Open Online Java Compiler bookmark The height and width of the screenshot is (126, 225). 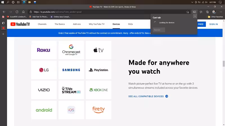(x=60, y=17)
